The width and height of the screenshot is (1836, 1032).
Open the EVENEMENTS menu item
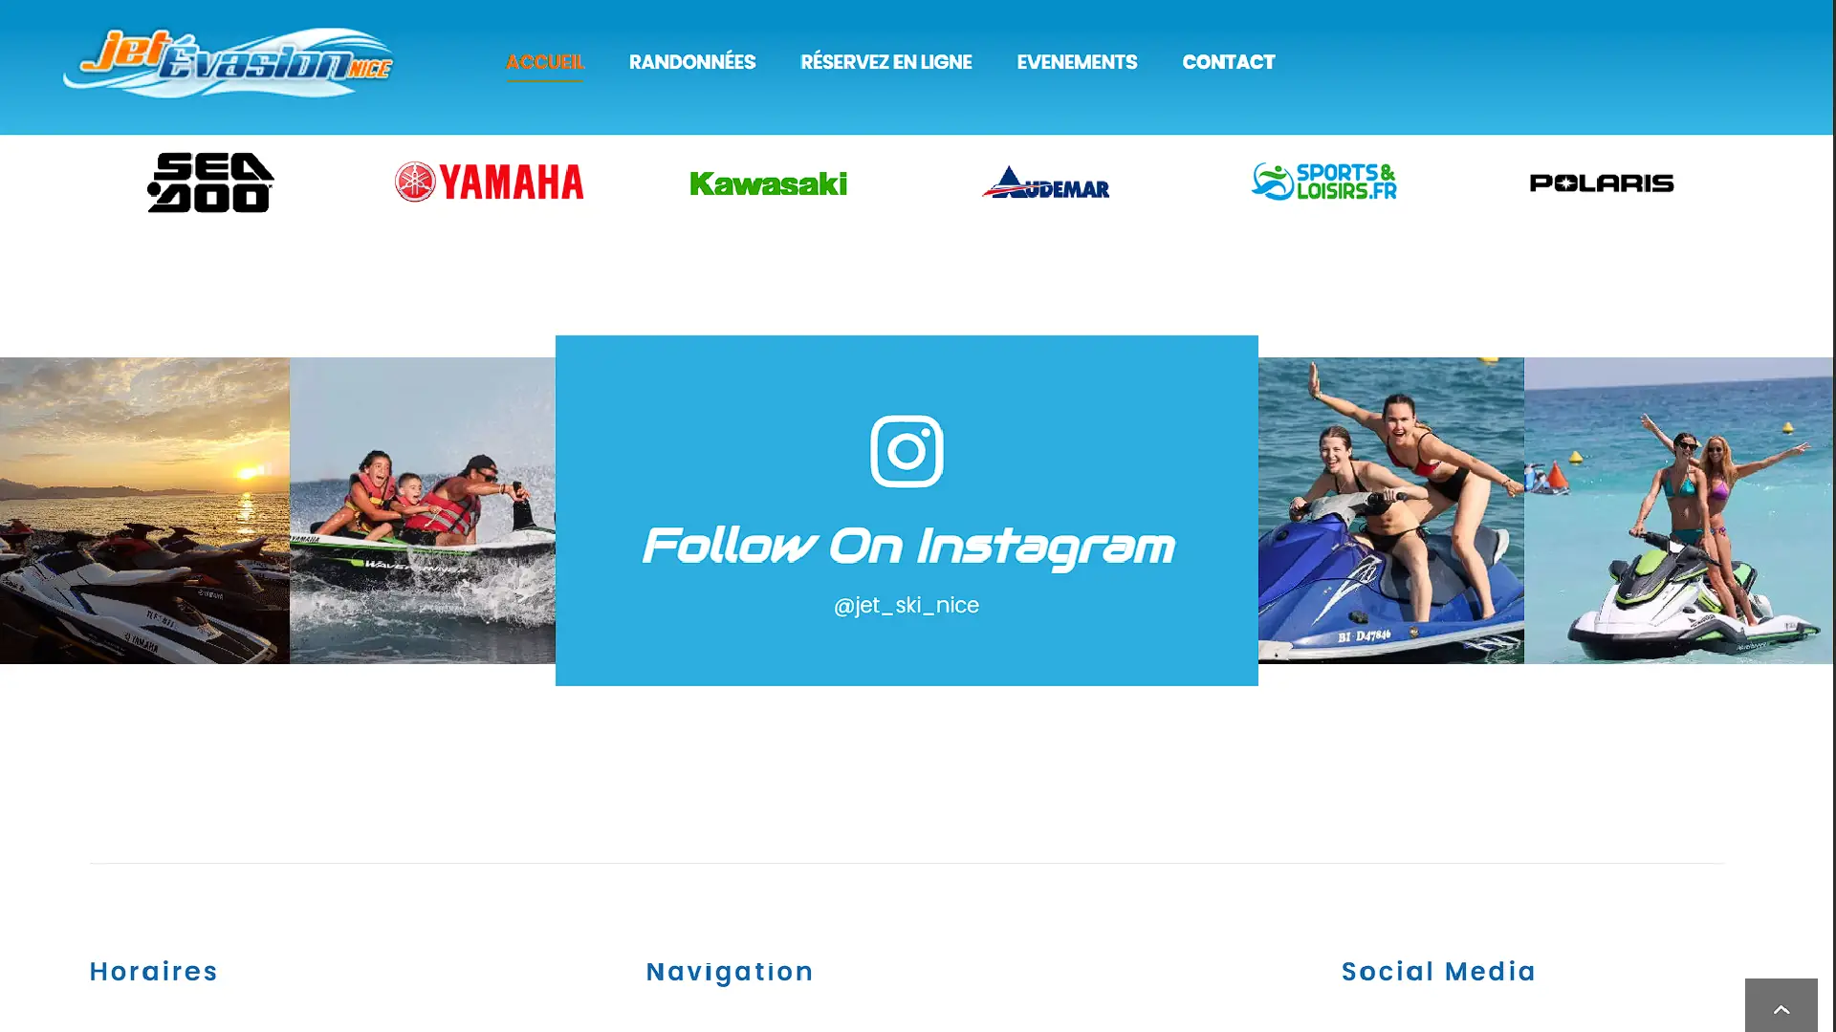(x=1077, y=62)
